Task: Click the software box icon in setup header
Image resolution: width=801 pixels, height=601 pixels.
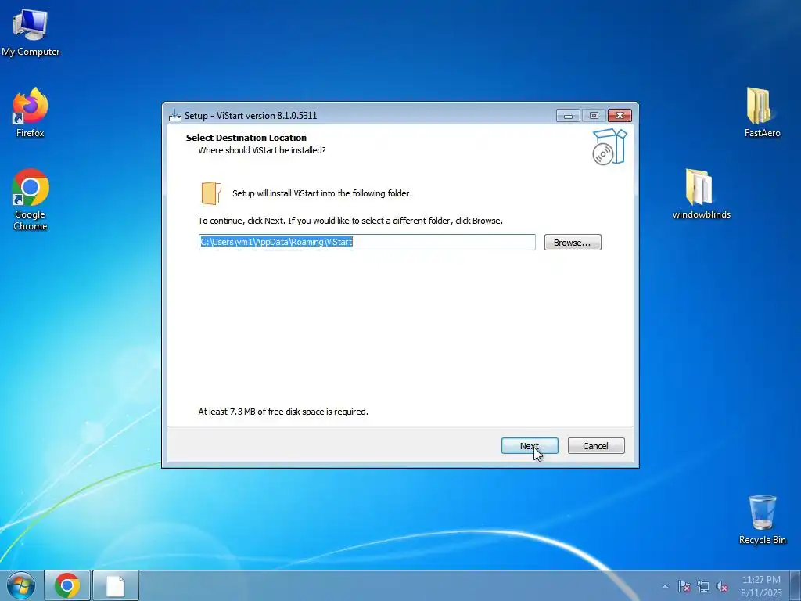Action: [x=609, y=147]
